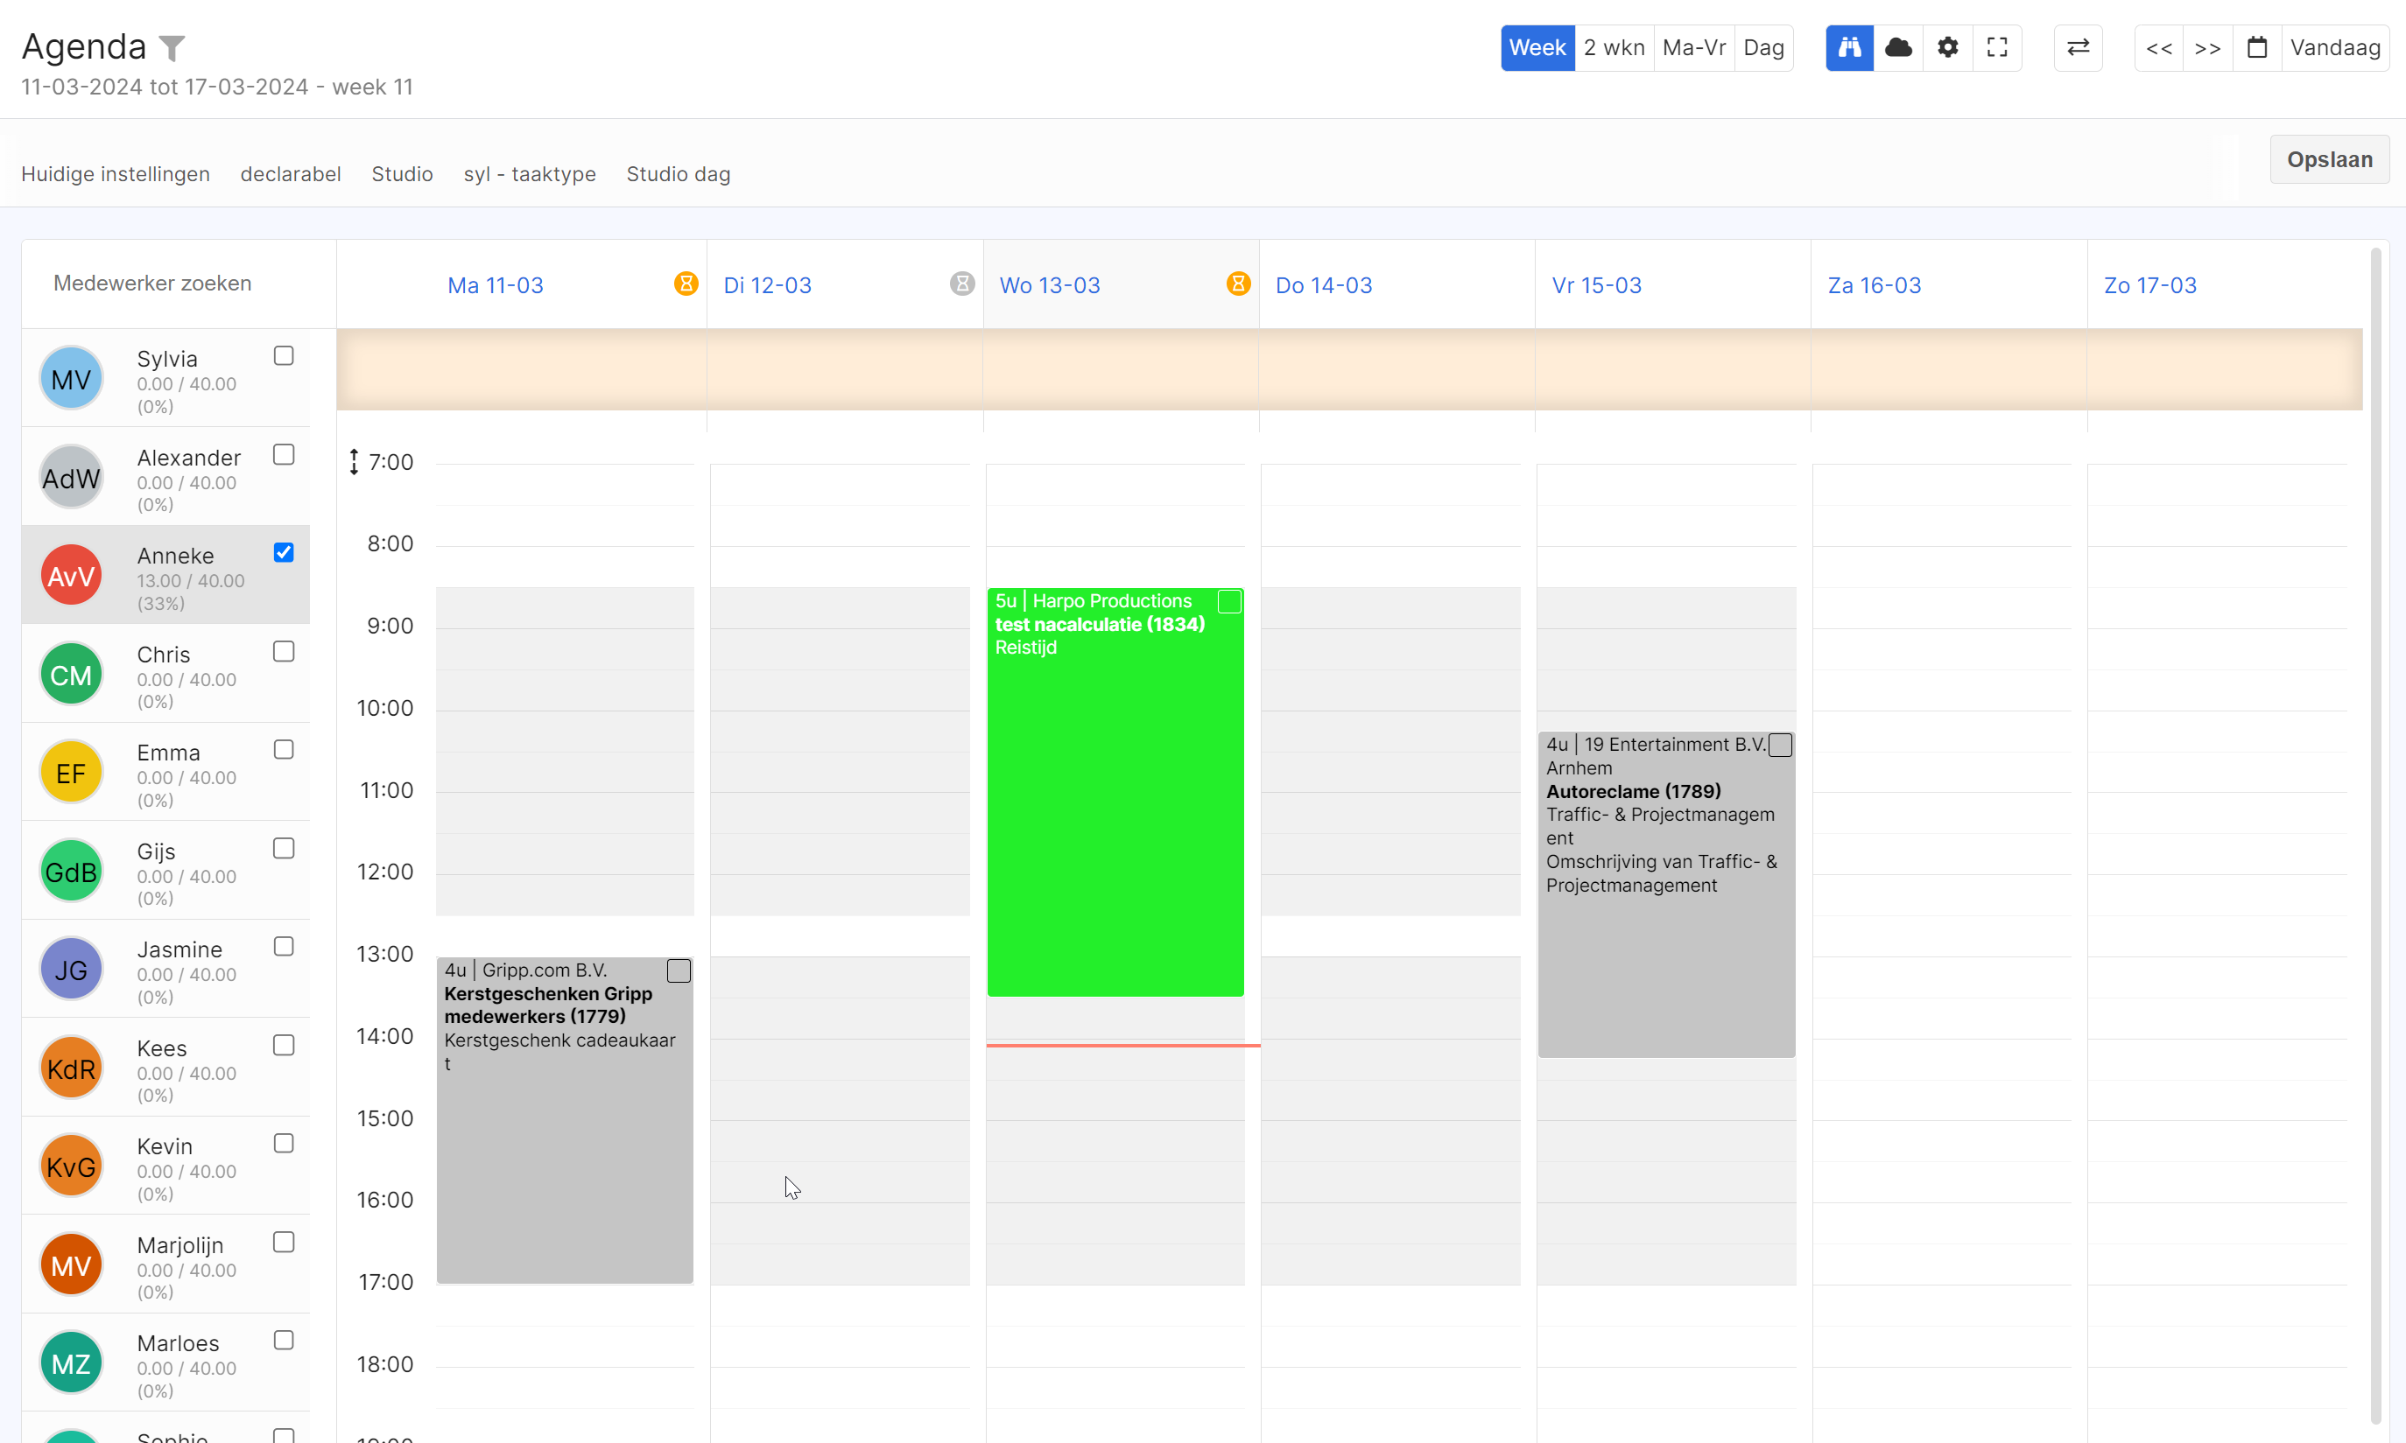This screenshot has height=1443, width=2406.
Task: Tick checkbox on 19 Entertainment B.V. appointment
Action: click(1780, 745)
